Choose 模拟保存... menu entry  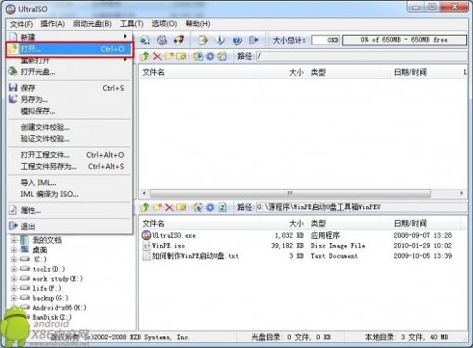coord(69,111)
